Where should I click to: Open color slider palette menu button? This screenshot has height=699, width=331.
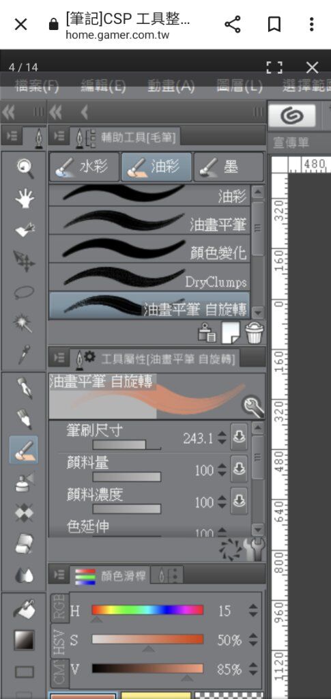(59, 575)
